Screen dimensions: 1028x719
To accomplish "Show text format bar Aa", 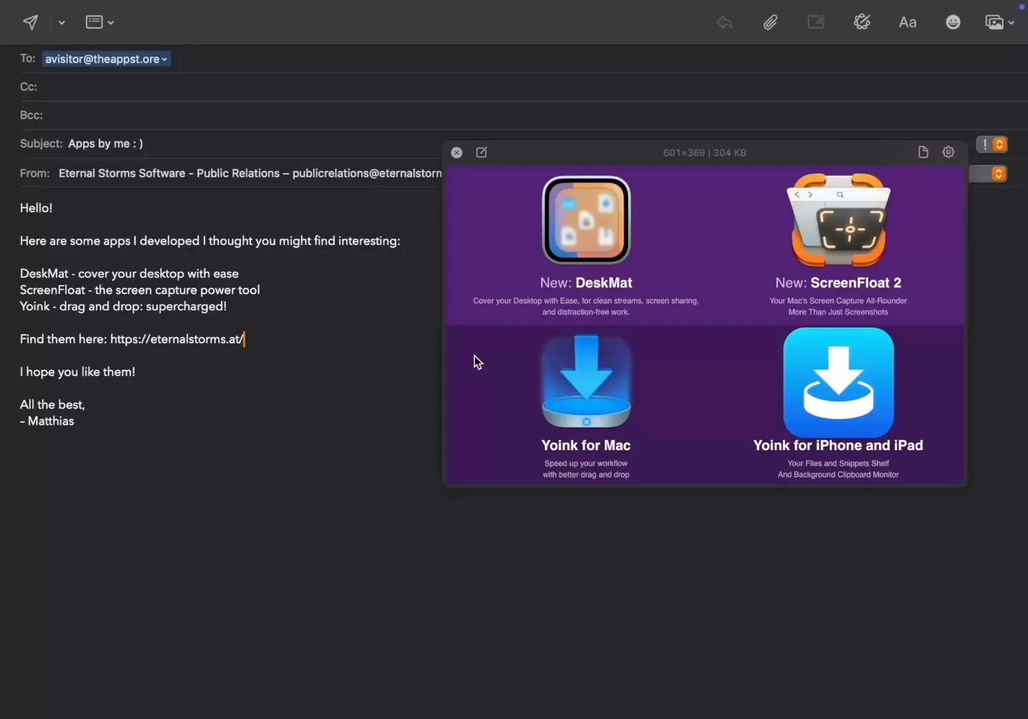I will coord(907,22).
